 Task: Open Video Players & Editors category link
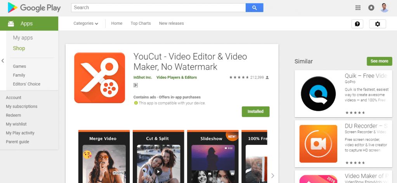click(x=177, y=77)
